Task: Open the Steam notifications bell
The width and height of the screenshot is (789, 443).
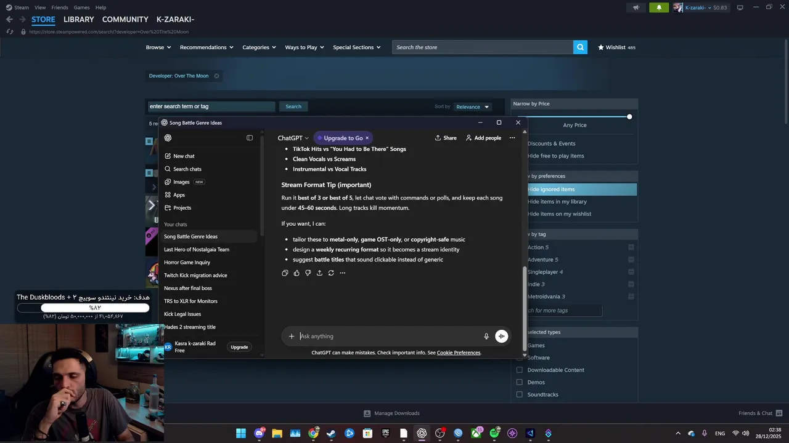Action: [x=659, y=7]
